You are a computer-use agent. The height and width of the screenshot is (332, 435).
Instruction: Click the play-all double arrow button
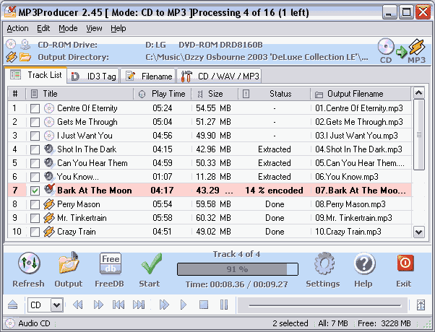(164, 305)
